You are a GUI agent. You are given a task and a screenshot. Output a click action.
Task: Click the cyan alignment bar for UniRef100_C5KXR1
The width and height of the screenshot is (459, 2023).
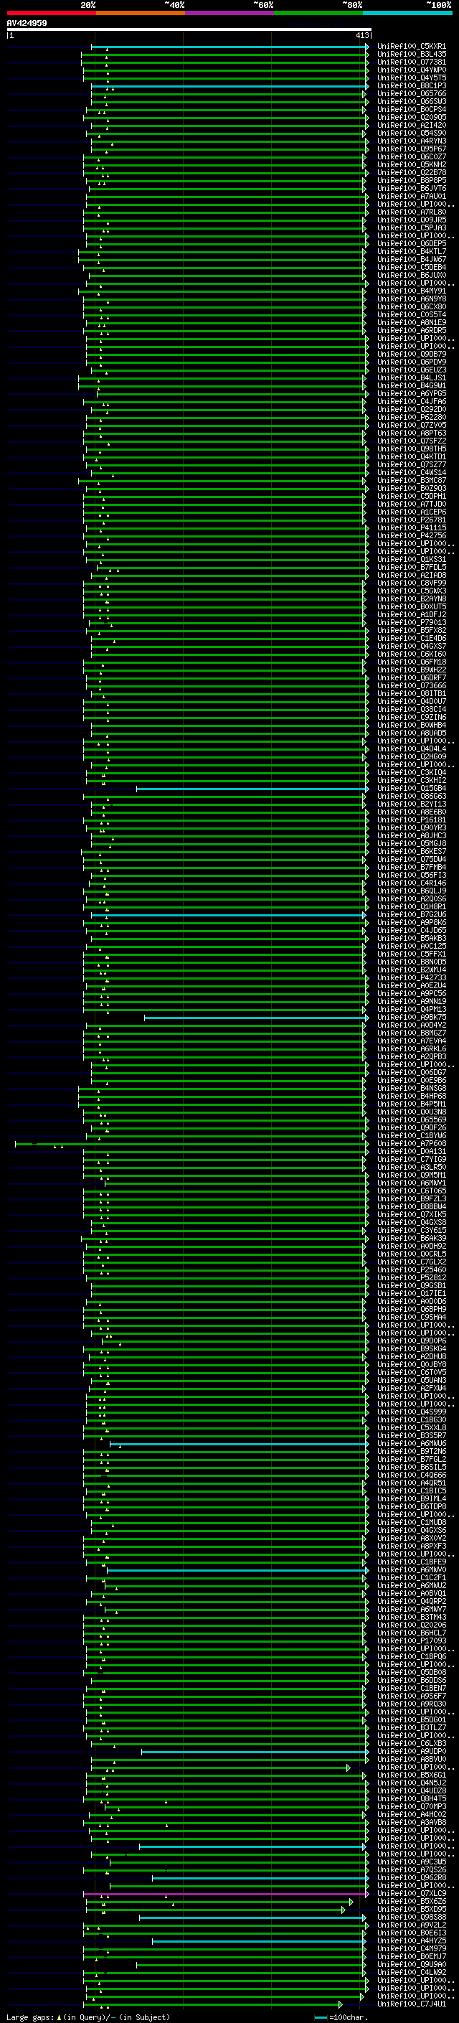pos(229,47)
